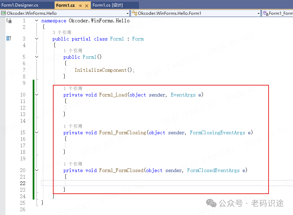
Task: Fold the Form1_Load method
Action: (x=37, y=95)
